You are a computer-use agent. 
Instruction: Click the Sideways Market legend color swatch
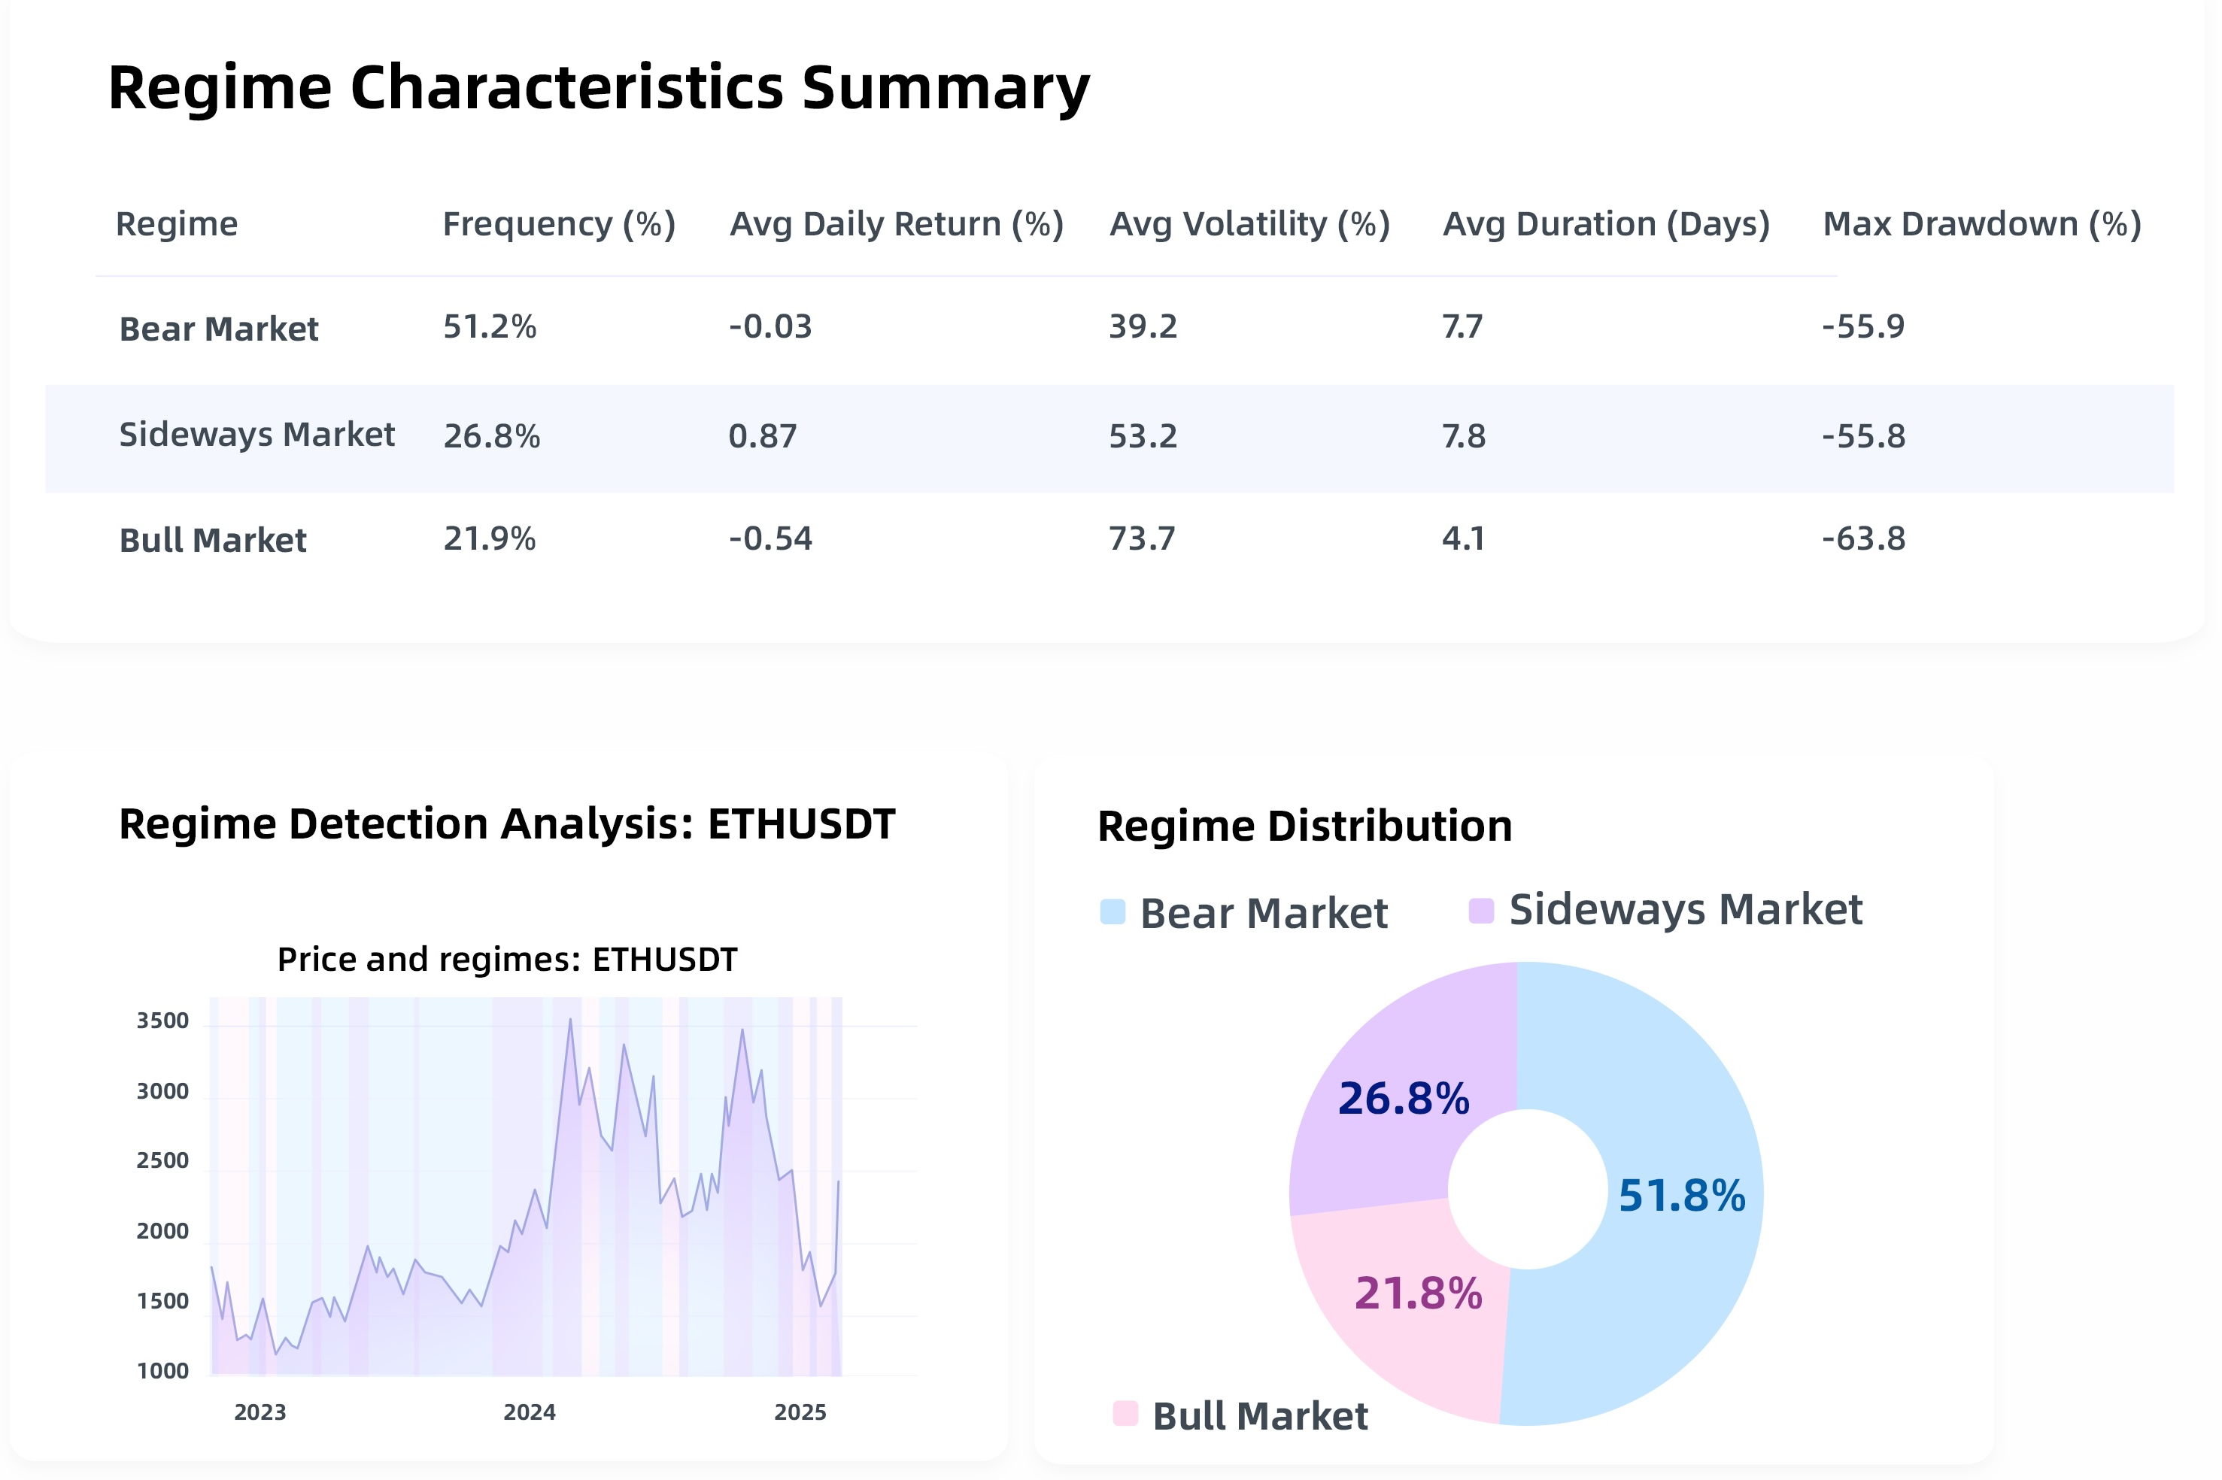(x=1481, y=911)
